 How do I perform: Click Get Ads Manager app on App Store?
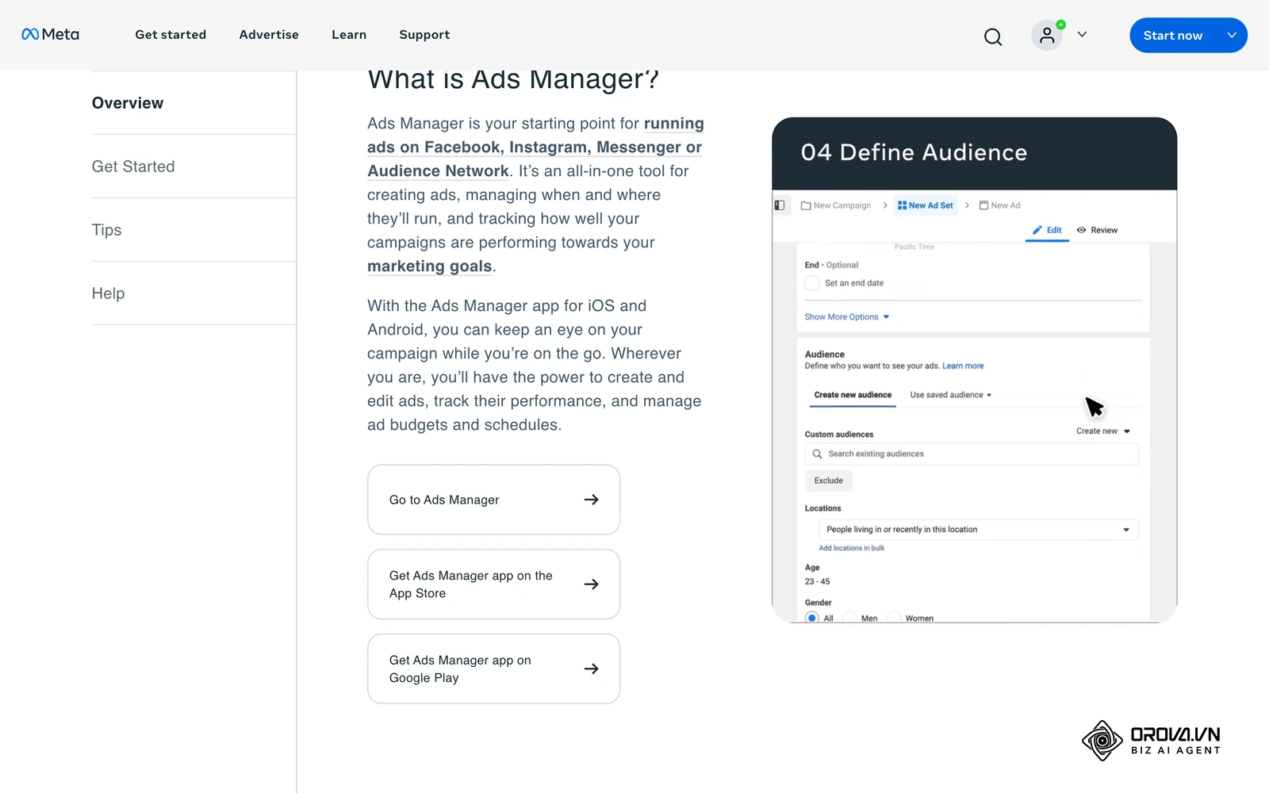coord(493,584)
